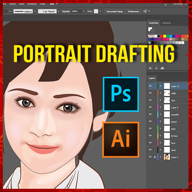Toggle visibility of the Hair layer
The height and width of the screenshot is (192, 192).
[x=150, y=100]
